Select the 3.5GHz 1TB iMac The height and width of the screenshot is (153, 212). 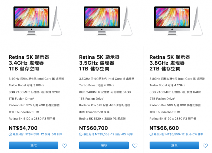coord(104,145)
